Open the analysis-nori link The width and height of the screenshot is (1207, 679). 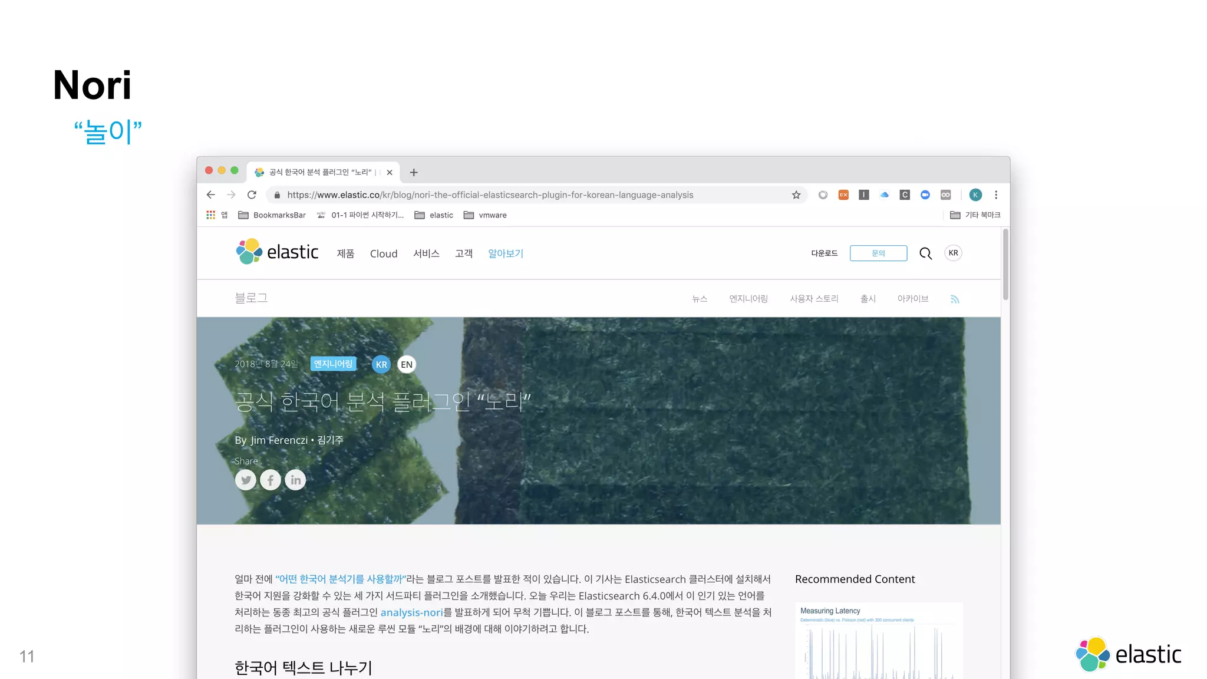click(x=411, y=612)
